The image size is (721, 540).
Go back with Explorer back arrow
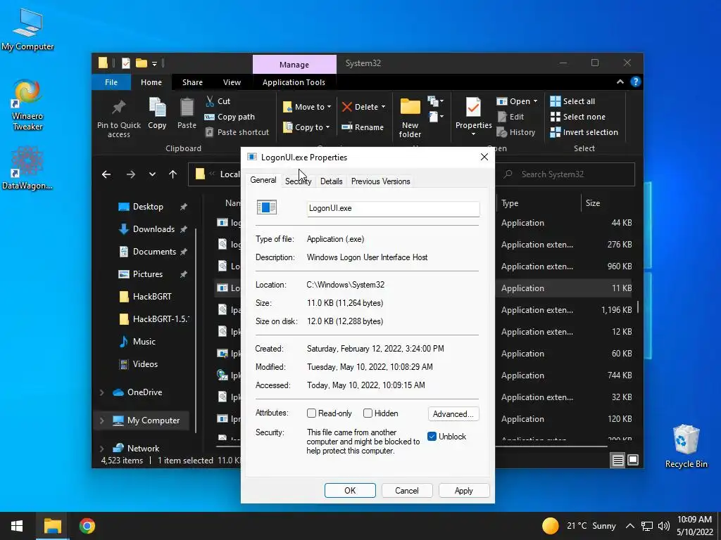(x=106, y=174)
